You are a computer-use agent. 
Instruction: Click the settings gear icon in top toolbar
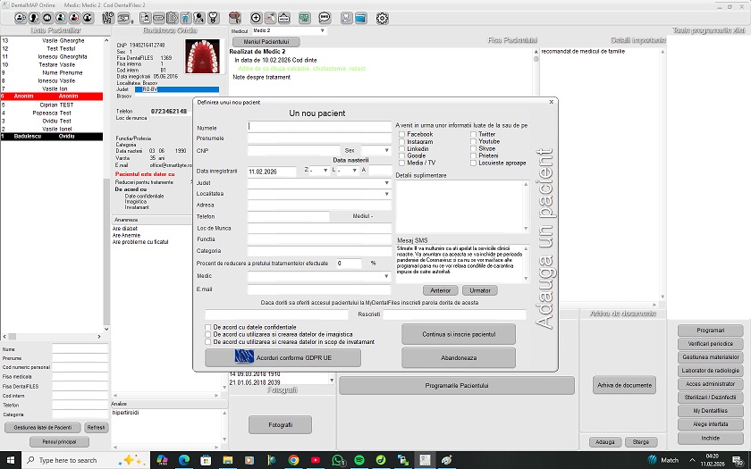383,18
